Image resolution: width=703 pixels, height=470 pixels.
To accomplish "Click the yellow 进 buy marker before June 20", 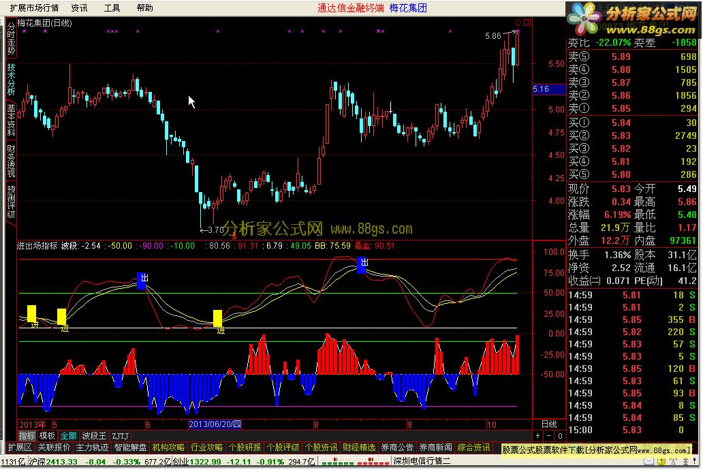I will click(x=217, y=318).
